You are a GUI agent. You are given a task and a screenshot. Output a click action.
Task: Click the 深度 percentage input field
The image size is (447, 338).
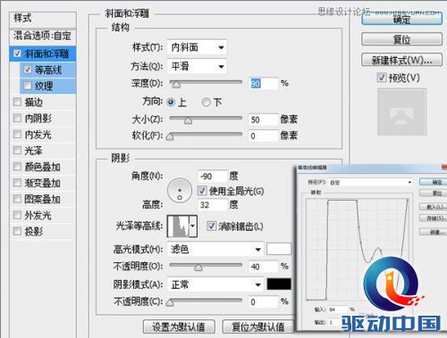tap(263, 84)
